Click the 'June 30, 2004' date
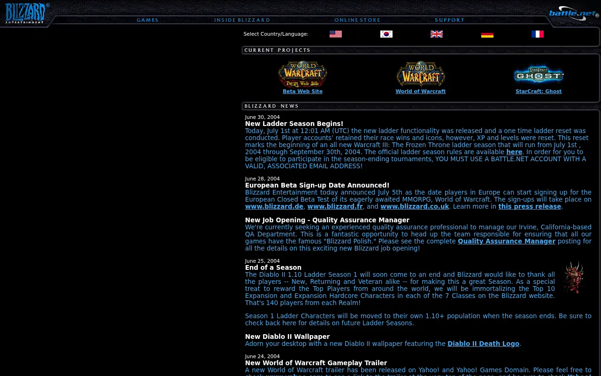The image size is (601, 376). [262, 117]
